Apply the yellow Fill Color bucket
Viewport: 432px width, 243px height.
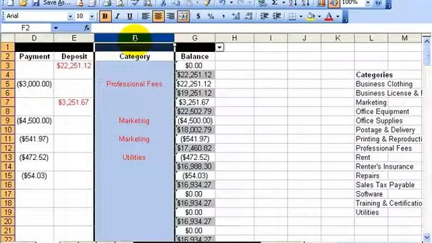[x=310, y=16]
